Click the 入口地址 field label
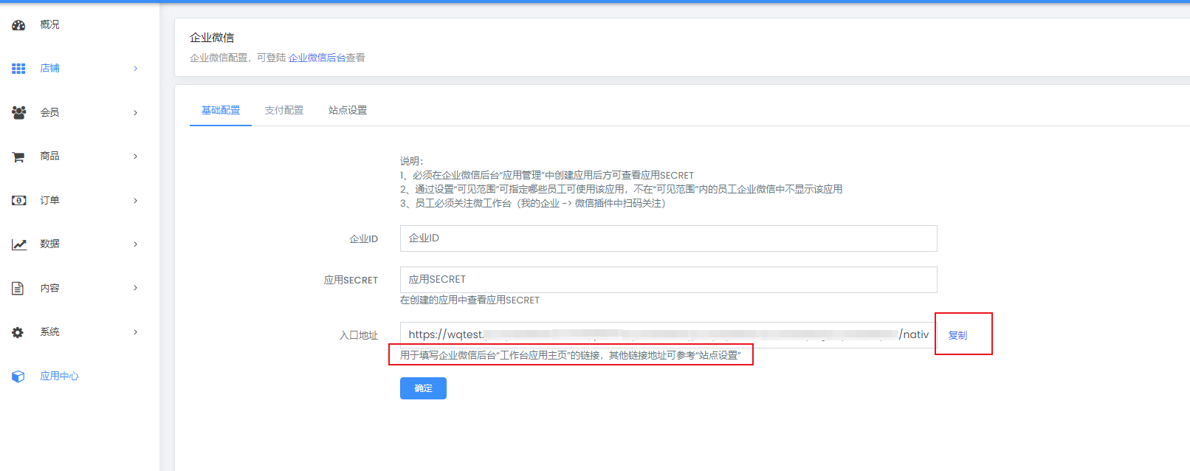 click(x=359, y=335)
